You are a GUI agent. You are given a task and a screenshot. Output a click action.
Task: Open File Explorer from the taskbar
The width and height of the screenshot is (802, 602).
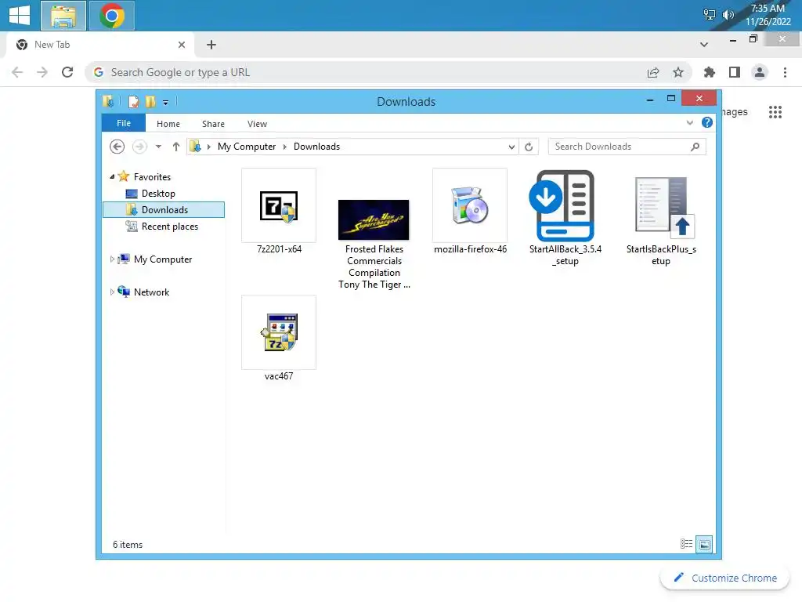(x=63, y=16)
